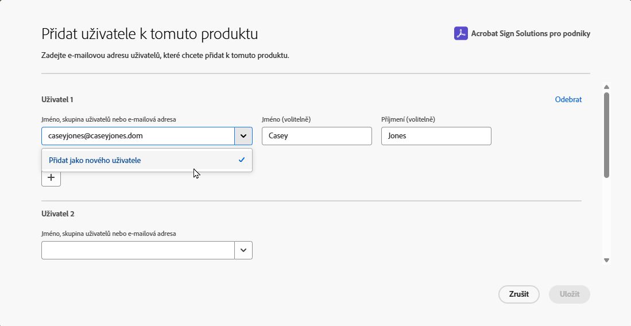Click the empty Uživatel 2 email field
This screenshot has height=326, width=631.
(x=138, y=250)
